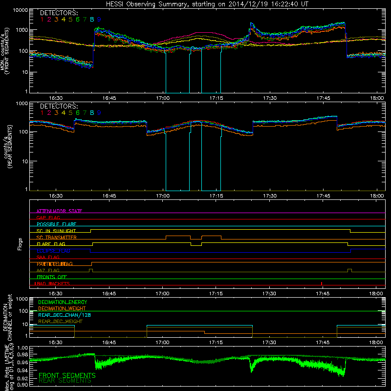Click the SC TRANSMITTER flag label
The width and height of the screenshot is (391, 391).
pos(56,238)
